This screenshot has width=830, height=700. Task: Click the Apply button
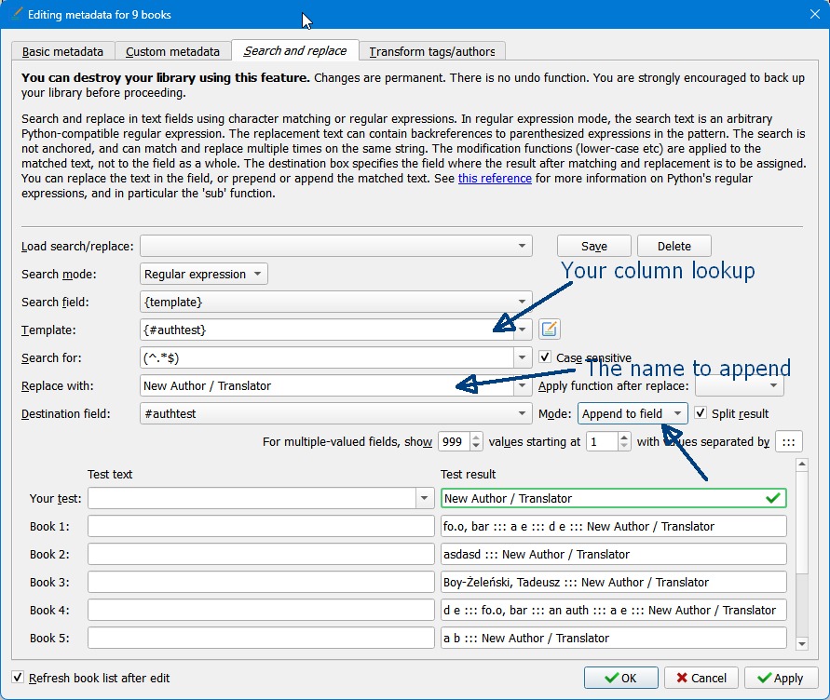[x=781, y=678]
